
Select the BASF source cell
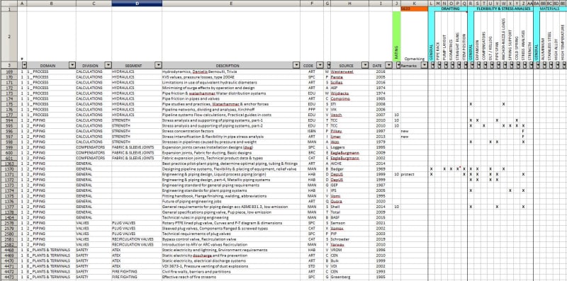pos(349,218)
